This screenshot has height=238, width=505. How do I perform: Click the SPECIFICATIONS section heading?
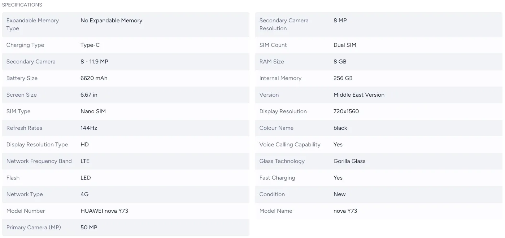[22, 5]
